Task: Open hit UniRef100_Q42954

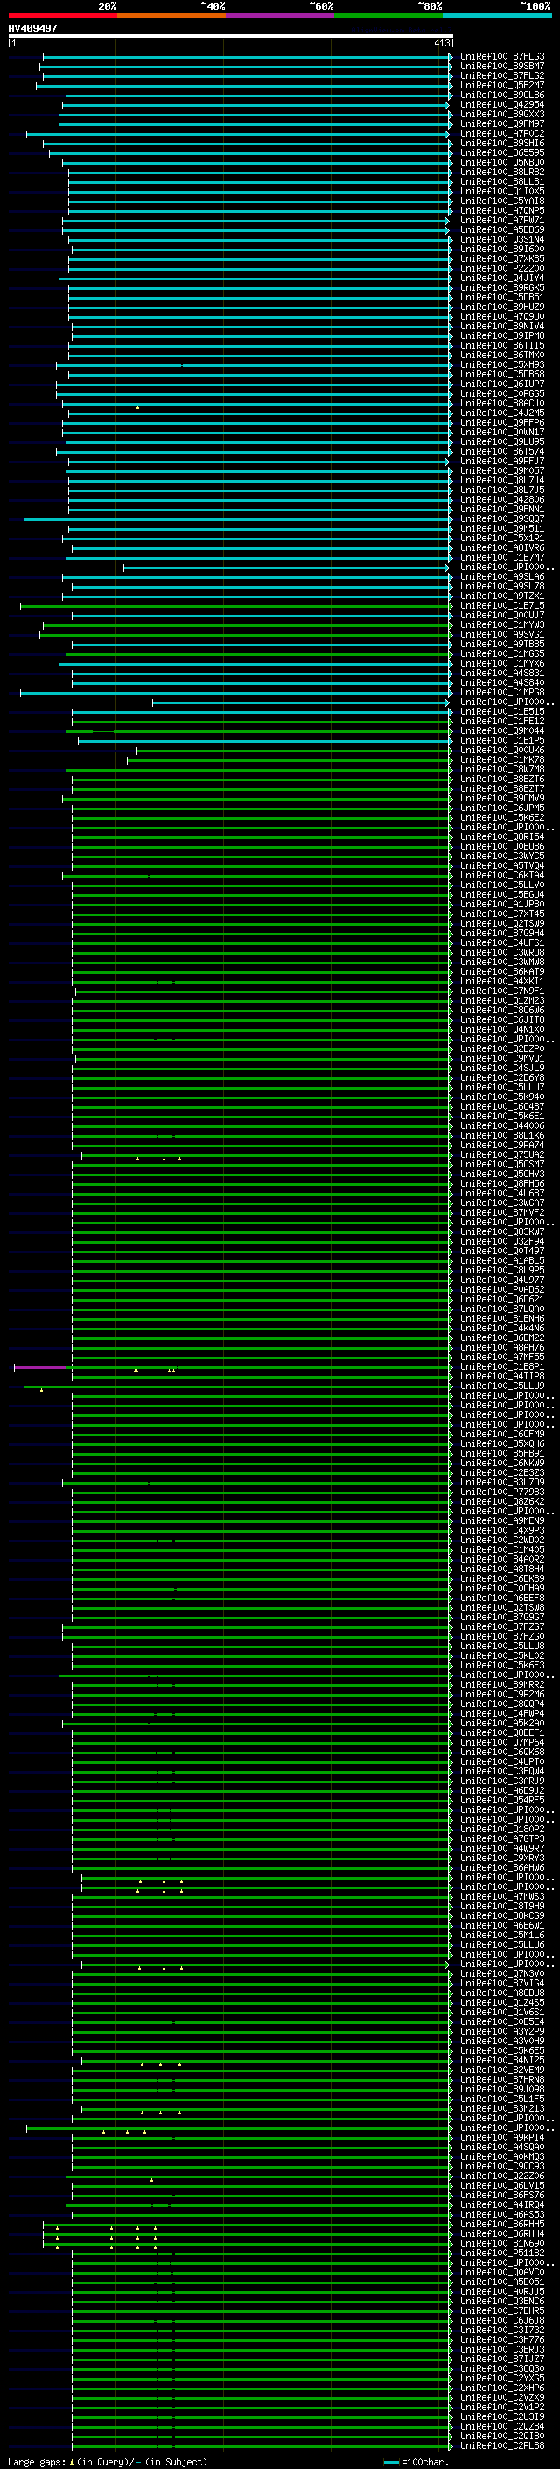Action: [x=502, y=104]
